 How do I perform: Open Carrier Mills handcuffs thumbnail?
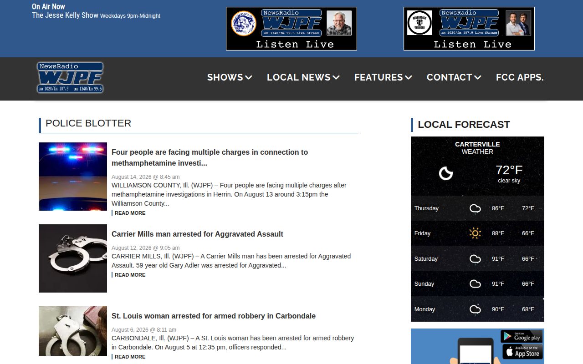point(73,258)
